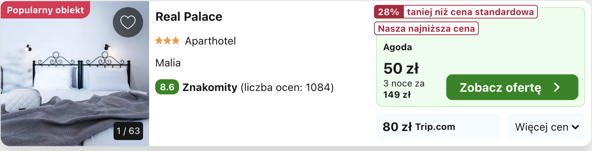Open the hotel bedroom photo thumbnail
The image size is (592, 151).
[x=75, y=74]
